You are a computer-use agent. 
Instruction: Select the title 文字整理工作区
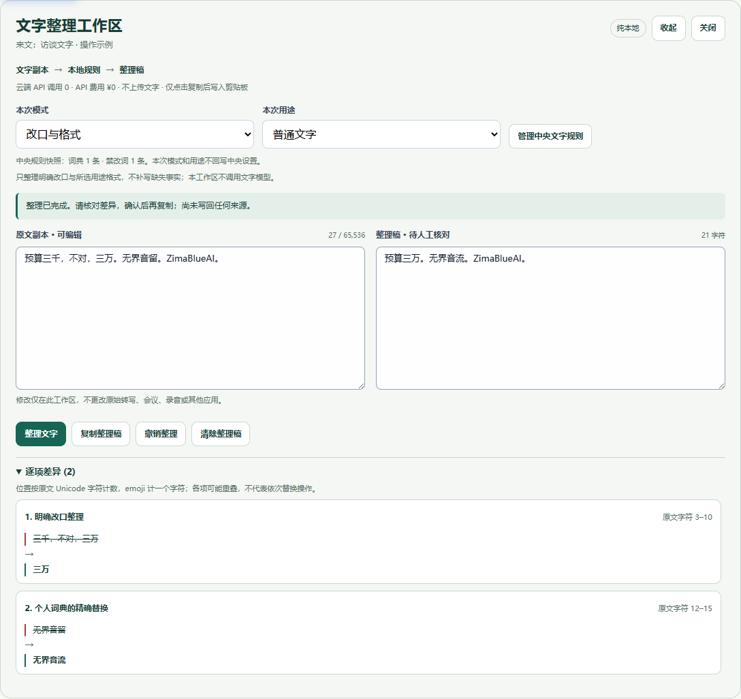pyautogui.click(x=69, y=25)
